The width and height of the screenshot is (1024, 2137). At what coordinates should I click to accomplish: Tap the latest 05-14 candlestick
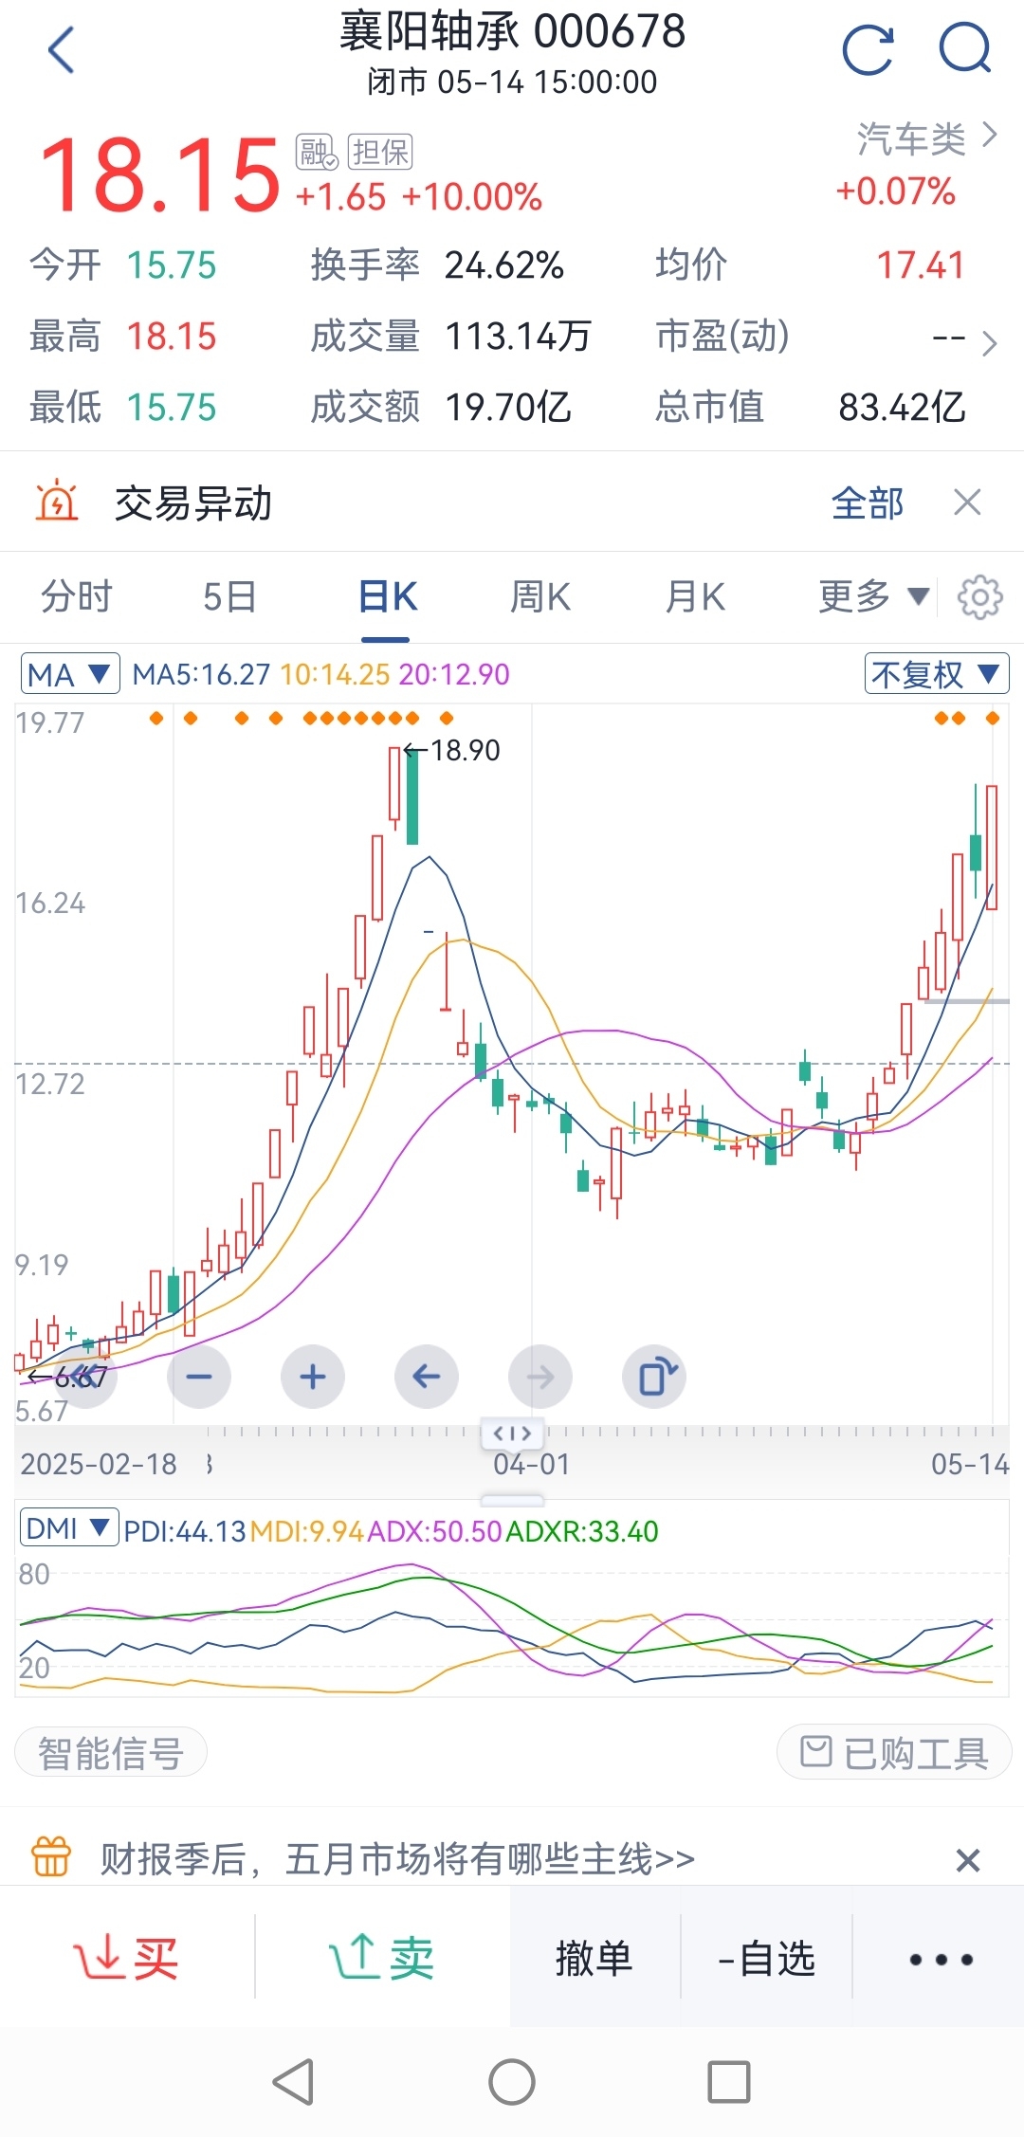pos(992,848)
